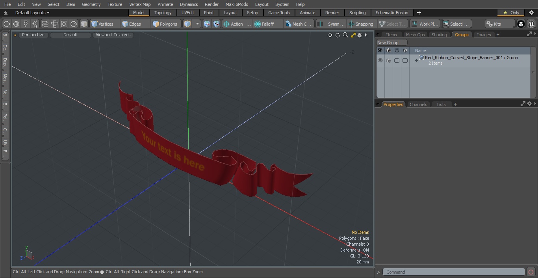This screenshot has width=538, height=278.
Task: Select the circle selection mode icon
Action: (7, 24)
